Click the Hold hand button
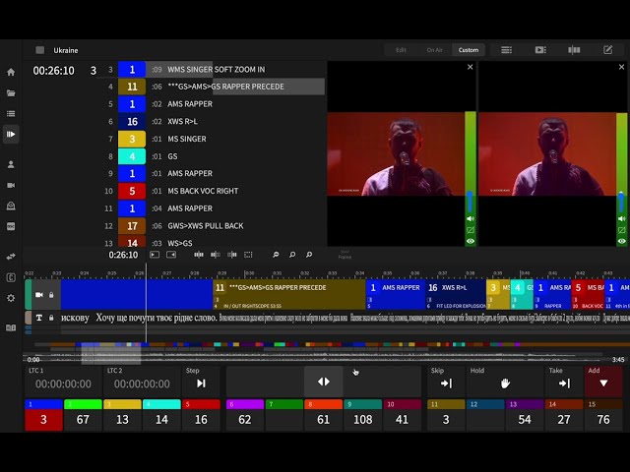The width and height of the screenshot is (630, 472). 505,382
